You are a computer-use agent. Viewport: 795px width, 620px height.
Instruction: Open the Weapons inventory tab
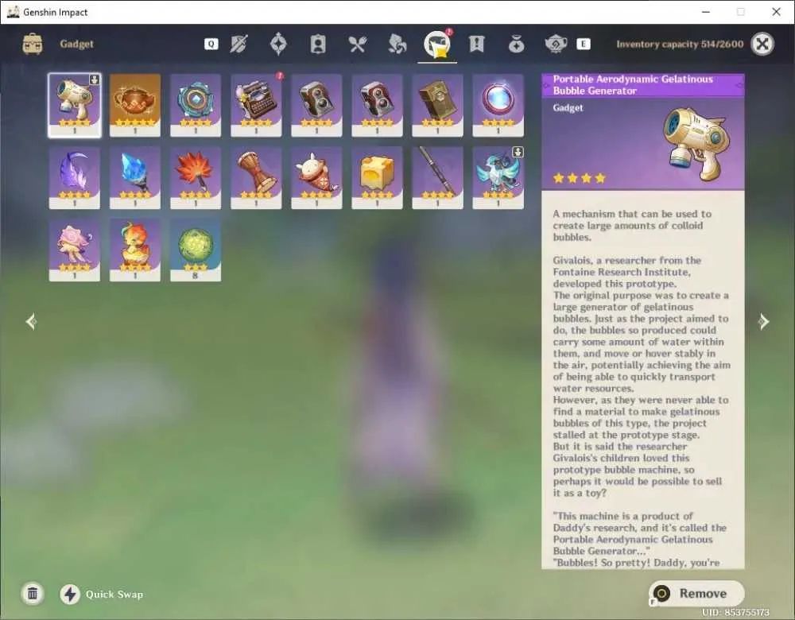(x=238, y=44)
